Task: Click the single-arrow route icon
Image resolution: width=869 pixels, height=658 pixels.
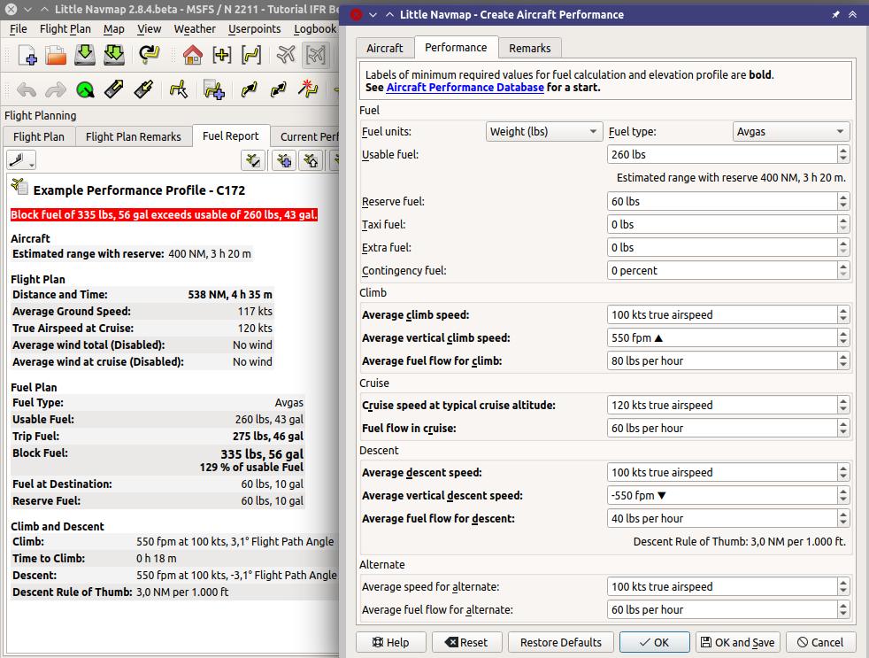Action: [x=249, y=89]
